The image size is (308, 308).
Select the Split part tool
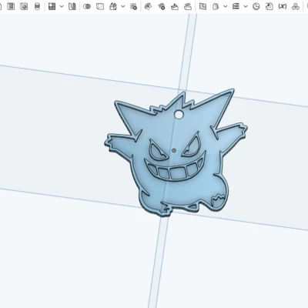coord(100,6)
